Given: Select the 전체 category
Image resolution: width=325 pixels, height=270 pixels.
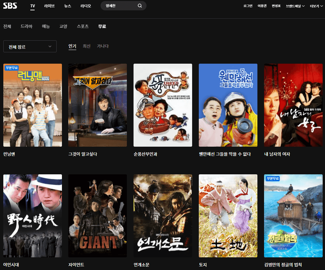Looking at the screenshot, I should tap(7, 26).
